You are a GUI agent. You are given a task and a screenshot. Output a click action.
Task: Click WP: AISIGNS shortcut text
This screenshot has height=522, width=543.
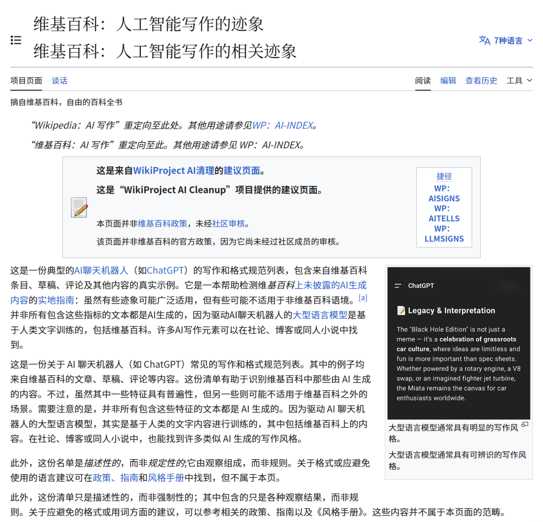pyautogui.click(x=444, y=194)
